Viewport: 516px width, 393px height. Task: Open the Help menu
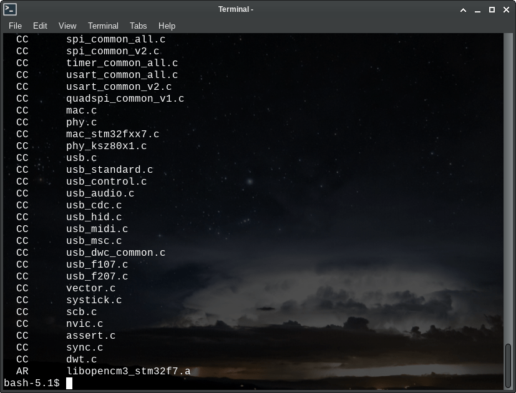167,26
